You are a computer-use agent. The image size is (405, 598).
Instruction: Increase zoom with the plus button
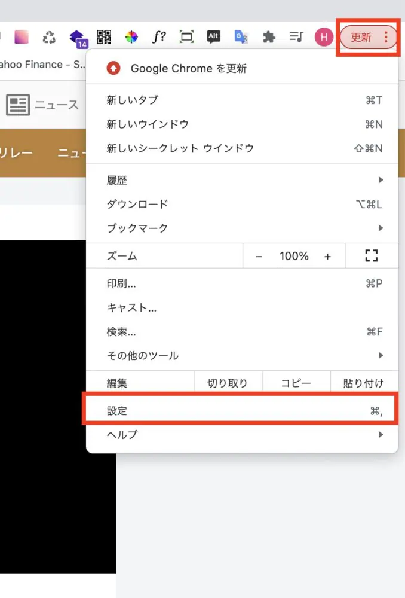click(327, 256)
